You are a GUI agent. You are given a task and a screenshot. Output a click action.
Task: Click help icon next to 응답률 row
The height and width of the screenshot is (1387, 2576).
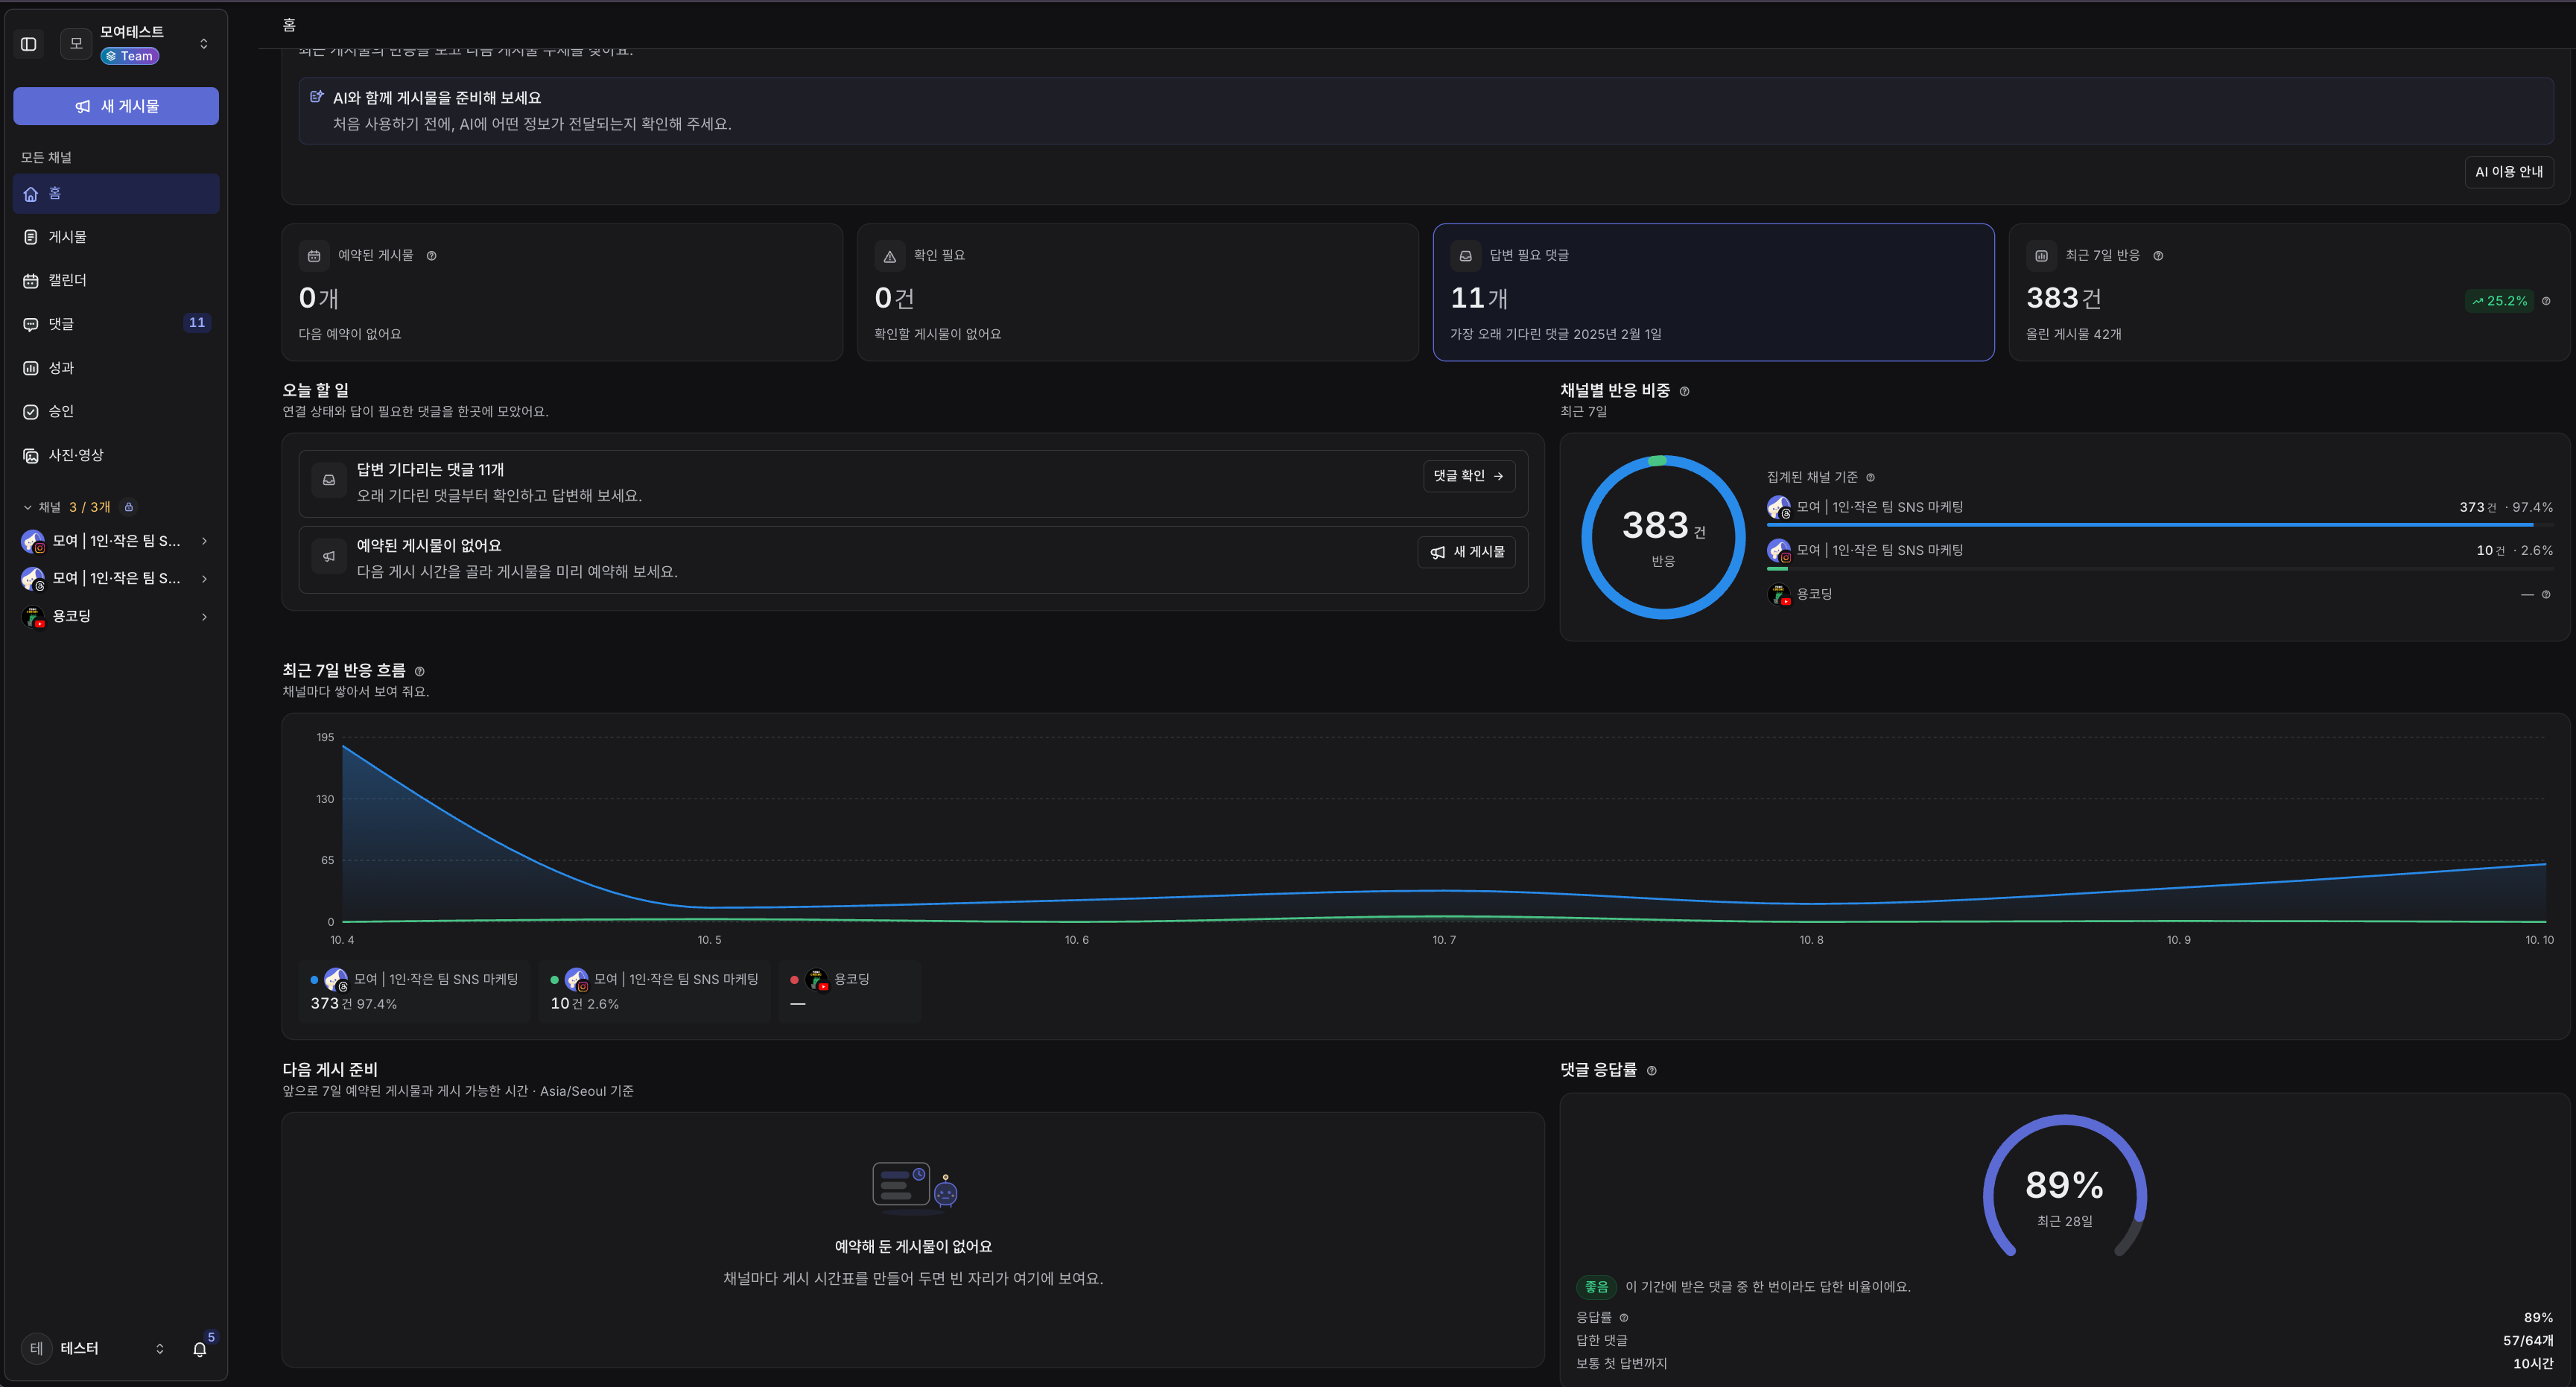[1623, 1318]
